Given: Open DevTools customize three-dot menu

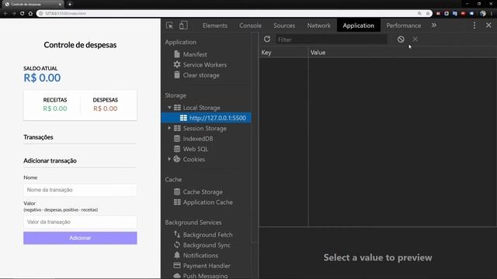Looking at the screenshot, I should pos(474,26).
